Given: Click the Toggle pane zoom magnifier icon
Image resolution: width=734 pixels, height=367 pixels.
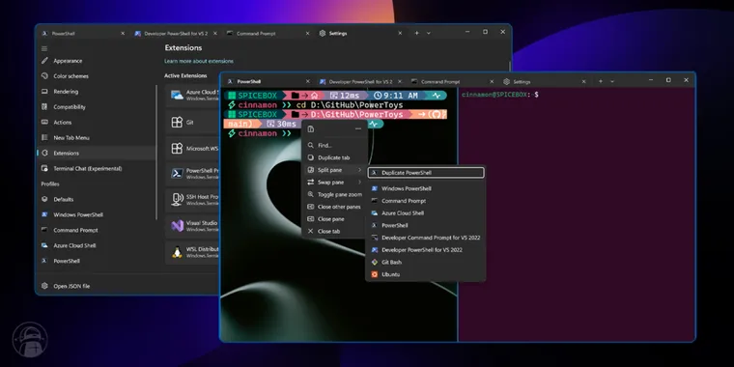Looking at the screenshot, I should 310,194.
